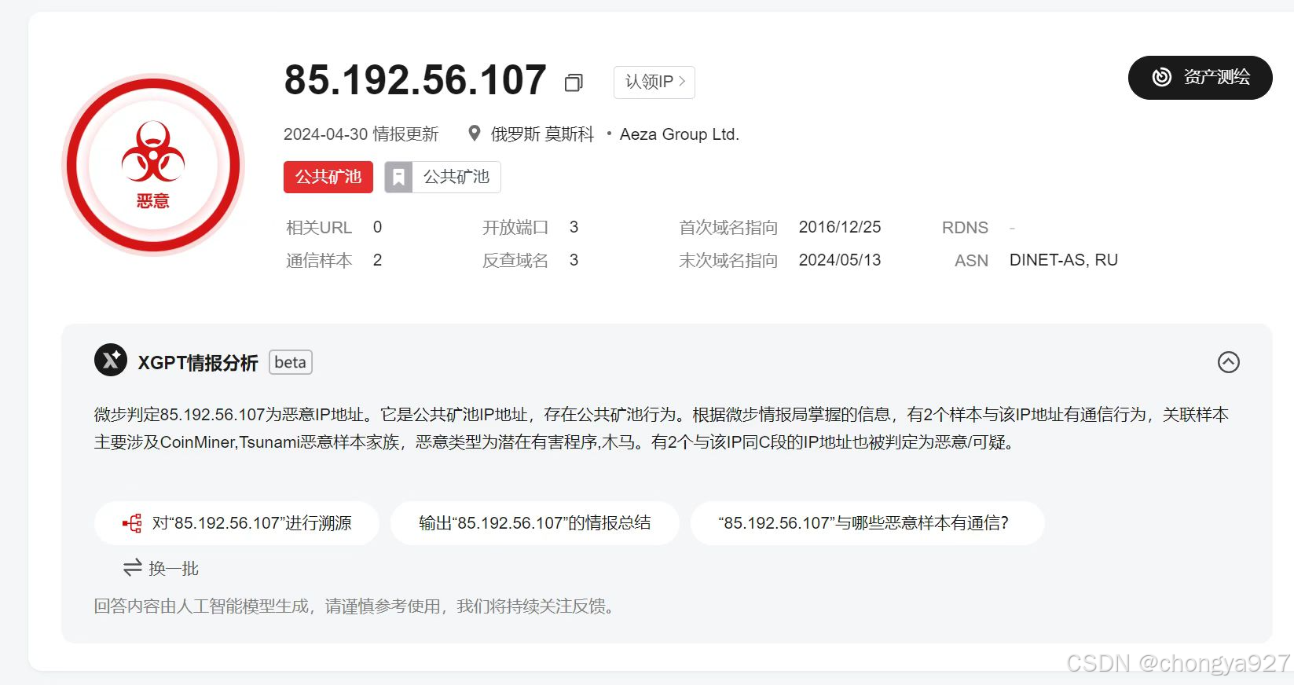The image size is (1294, 685).
Task: Click the XGPT情报分析 title
Action: (198, 363)
